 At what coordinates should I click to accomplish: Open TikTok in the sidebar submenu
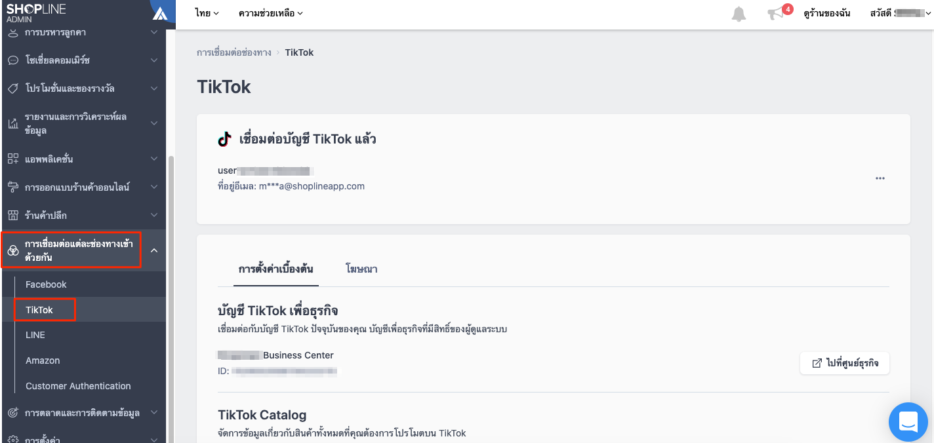click(39, 310)
